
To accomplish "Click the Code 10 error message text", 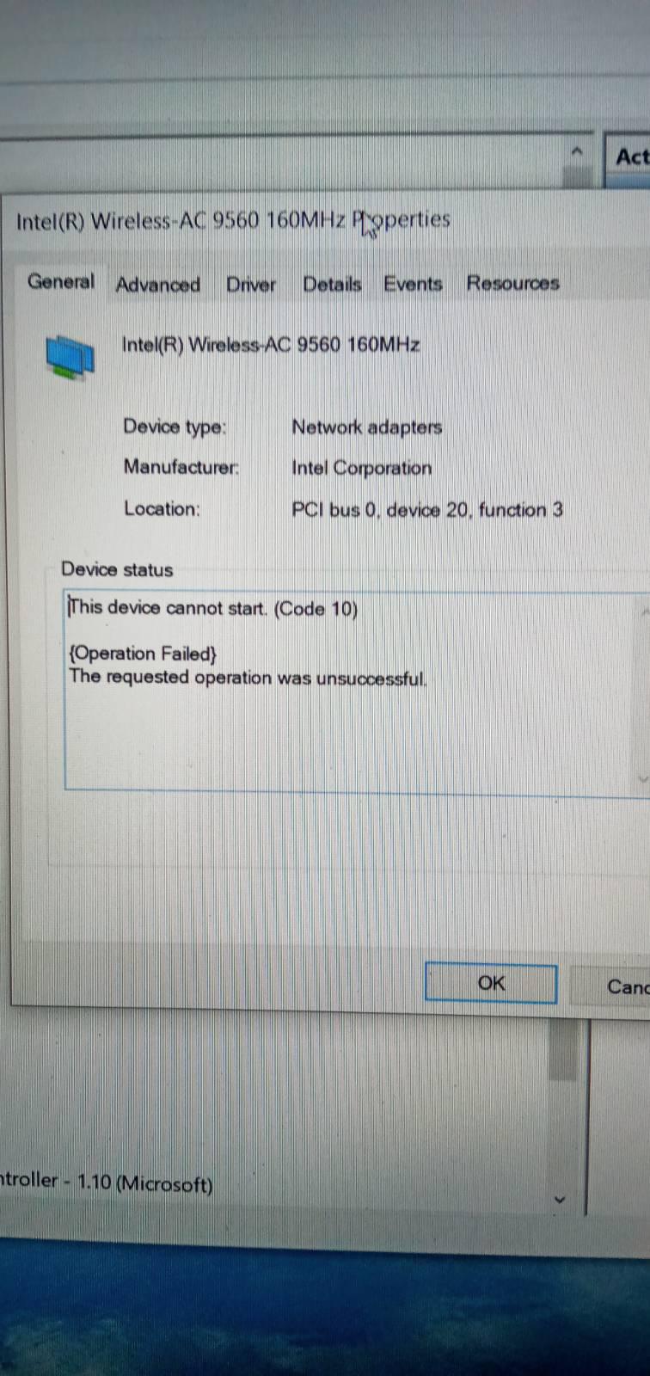I will click(x=213, y=608).
